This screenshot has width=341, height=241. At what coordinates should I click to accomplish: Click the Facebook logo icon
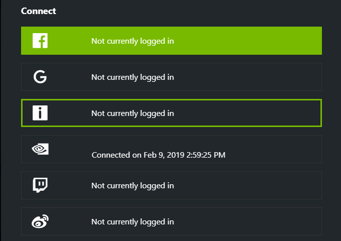pos(40,41)
